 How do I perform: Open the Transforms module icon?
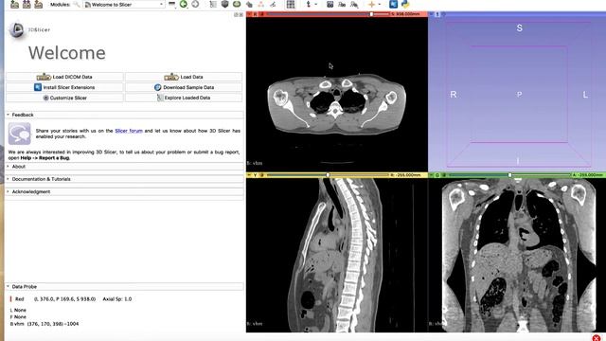pos(249,4)
